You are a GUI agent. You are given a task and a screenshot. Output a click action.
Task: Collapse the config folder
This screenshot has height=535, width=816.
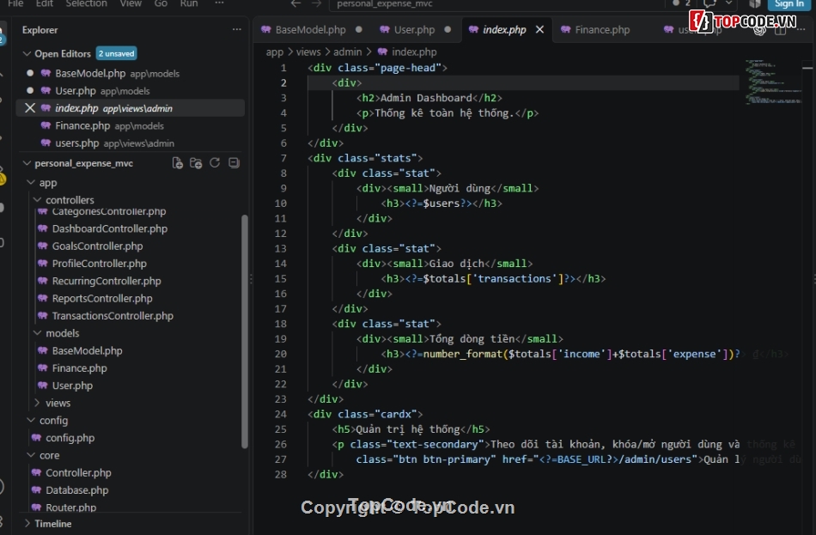point(31,421)
